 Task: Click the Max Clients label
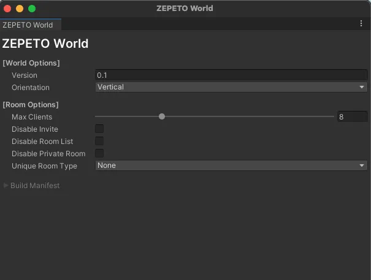[x=32, y=117]
